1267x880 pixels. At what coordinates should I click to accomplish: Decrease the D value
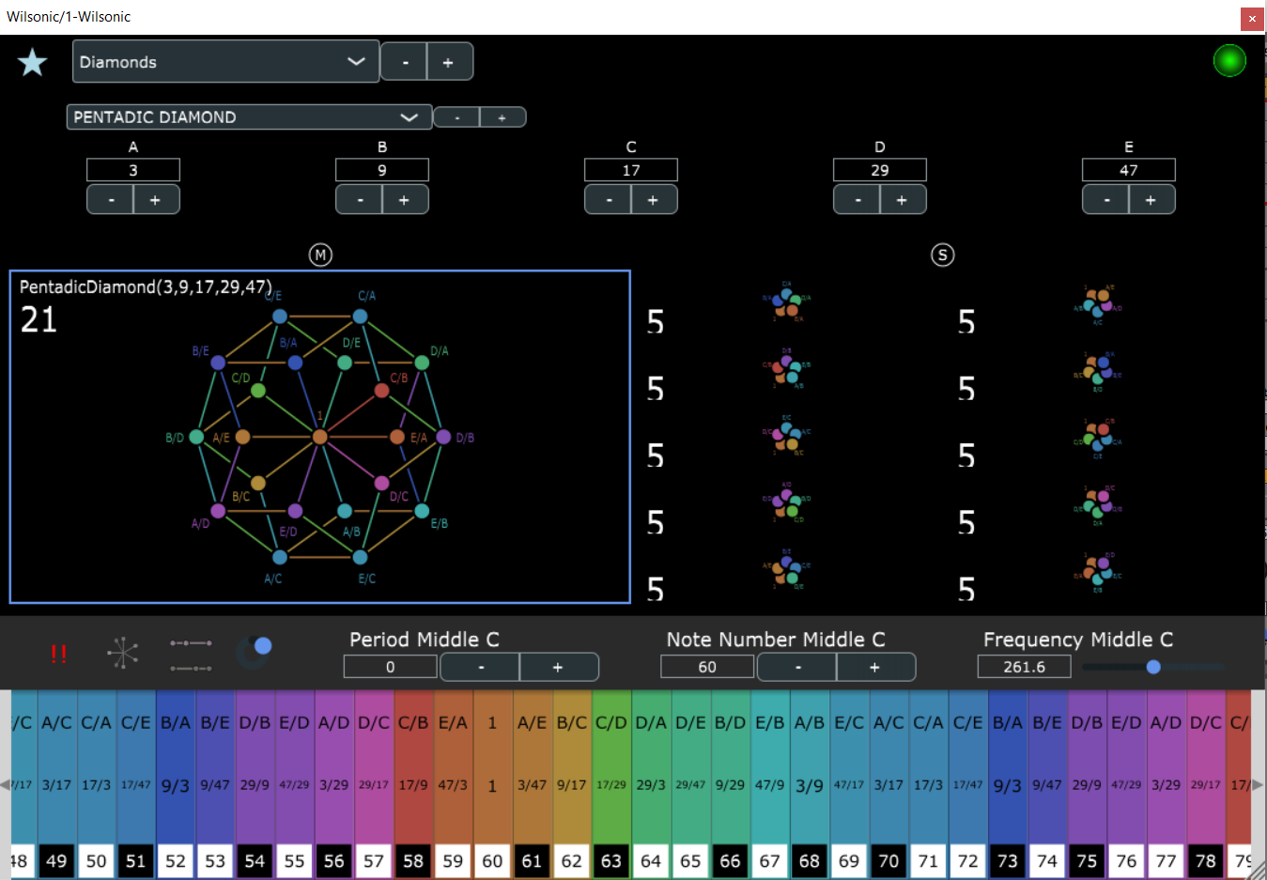click(858, 200)
